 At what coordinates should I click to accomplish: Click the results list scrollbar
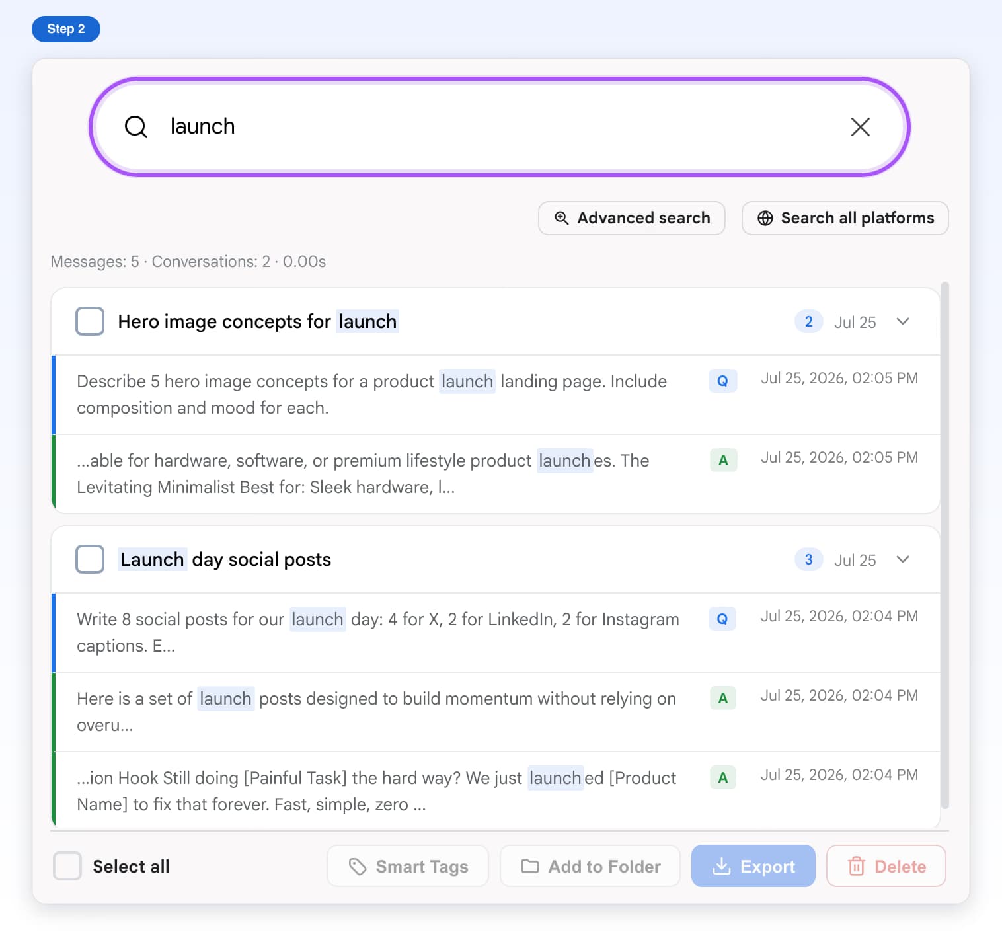pyautogui.click(x=945, y=545)
